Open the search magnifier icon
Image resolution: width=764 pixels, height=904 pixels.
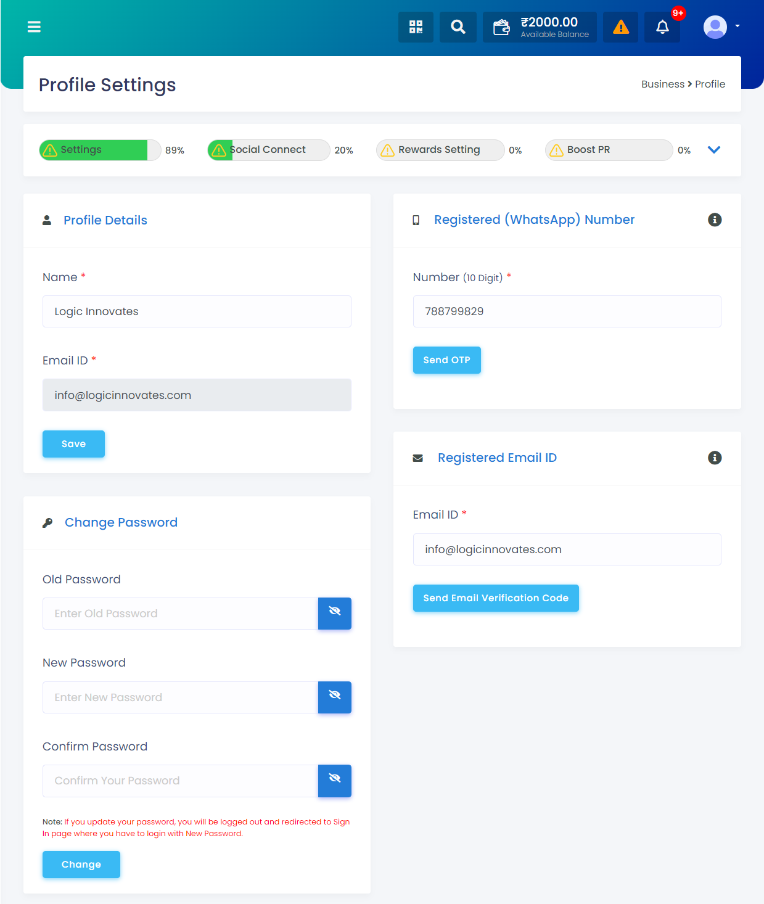tap(458, 27)
